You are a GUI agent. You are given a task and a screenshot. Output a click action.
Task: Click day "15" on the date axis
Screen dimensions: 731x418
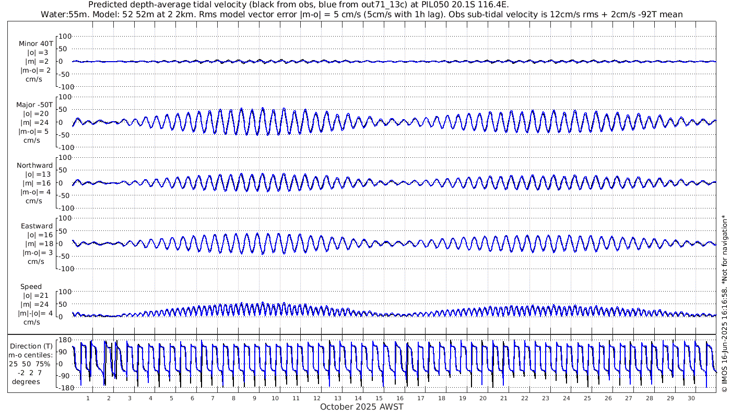pos(379,398)
